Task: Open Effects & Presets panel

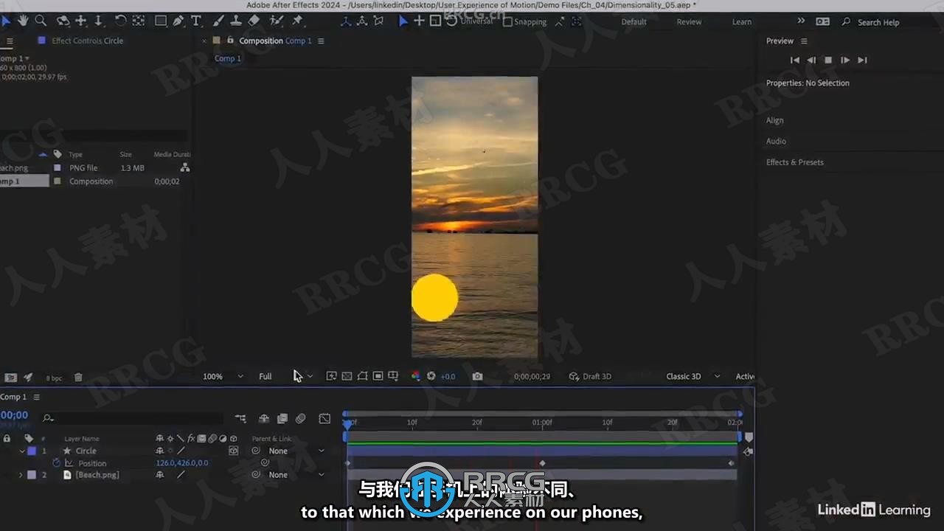Action: [794, 162]
